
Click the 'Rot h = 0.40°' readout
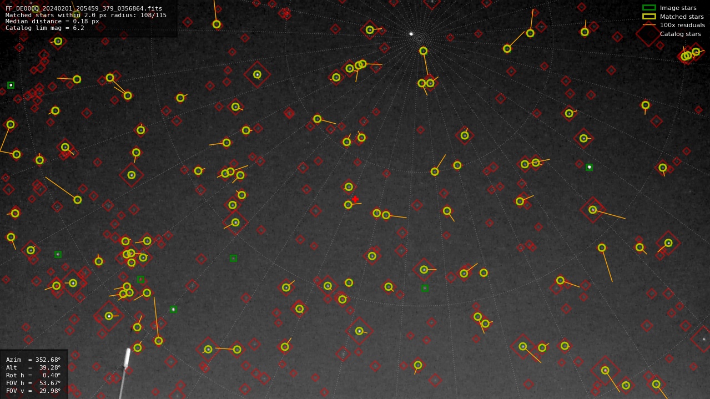tap(33, 375)
